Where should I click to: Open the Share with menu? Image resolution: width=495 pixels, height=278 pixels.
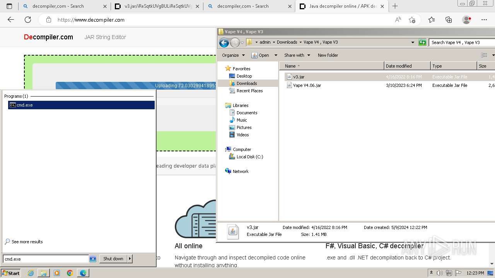[297, 55]
